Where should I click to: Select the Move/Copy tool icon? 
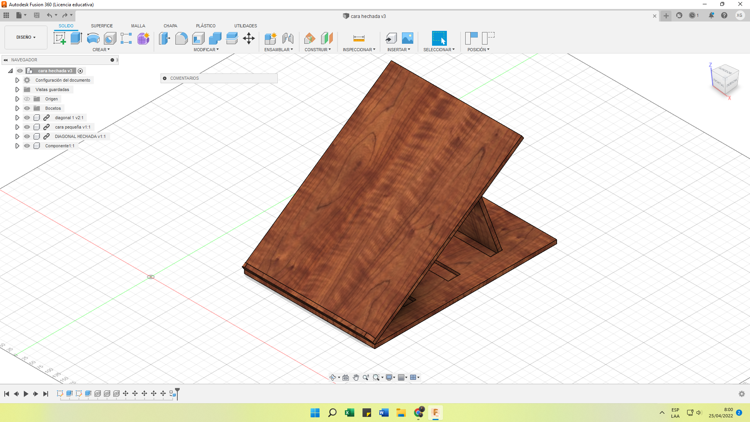249,38
